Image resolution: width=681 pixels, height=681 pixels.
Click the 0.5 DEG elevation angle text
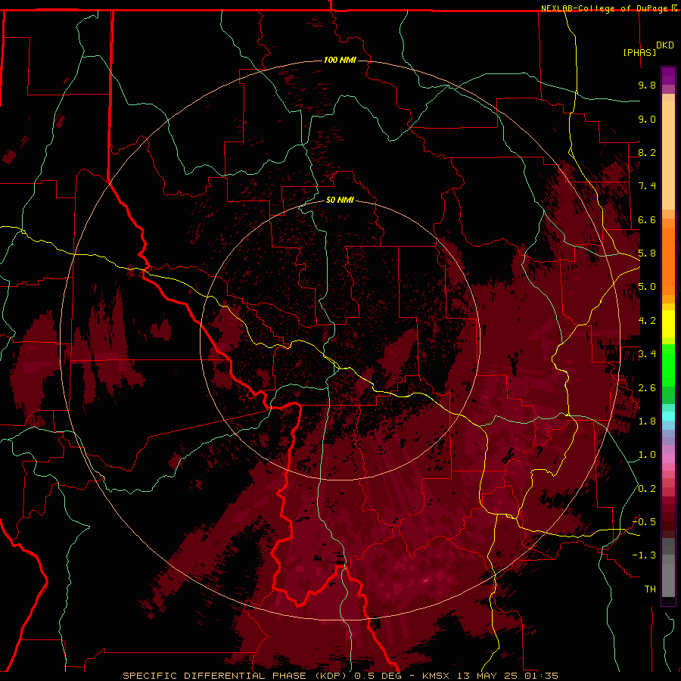[x=378, y=676]
